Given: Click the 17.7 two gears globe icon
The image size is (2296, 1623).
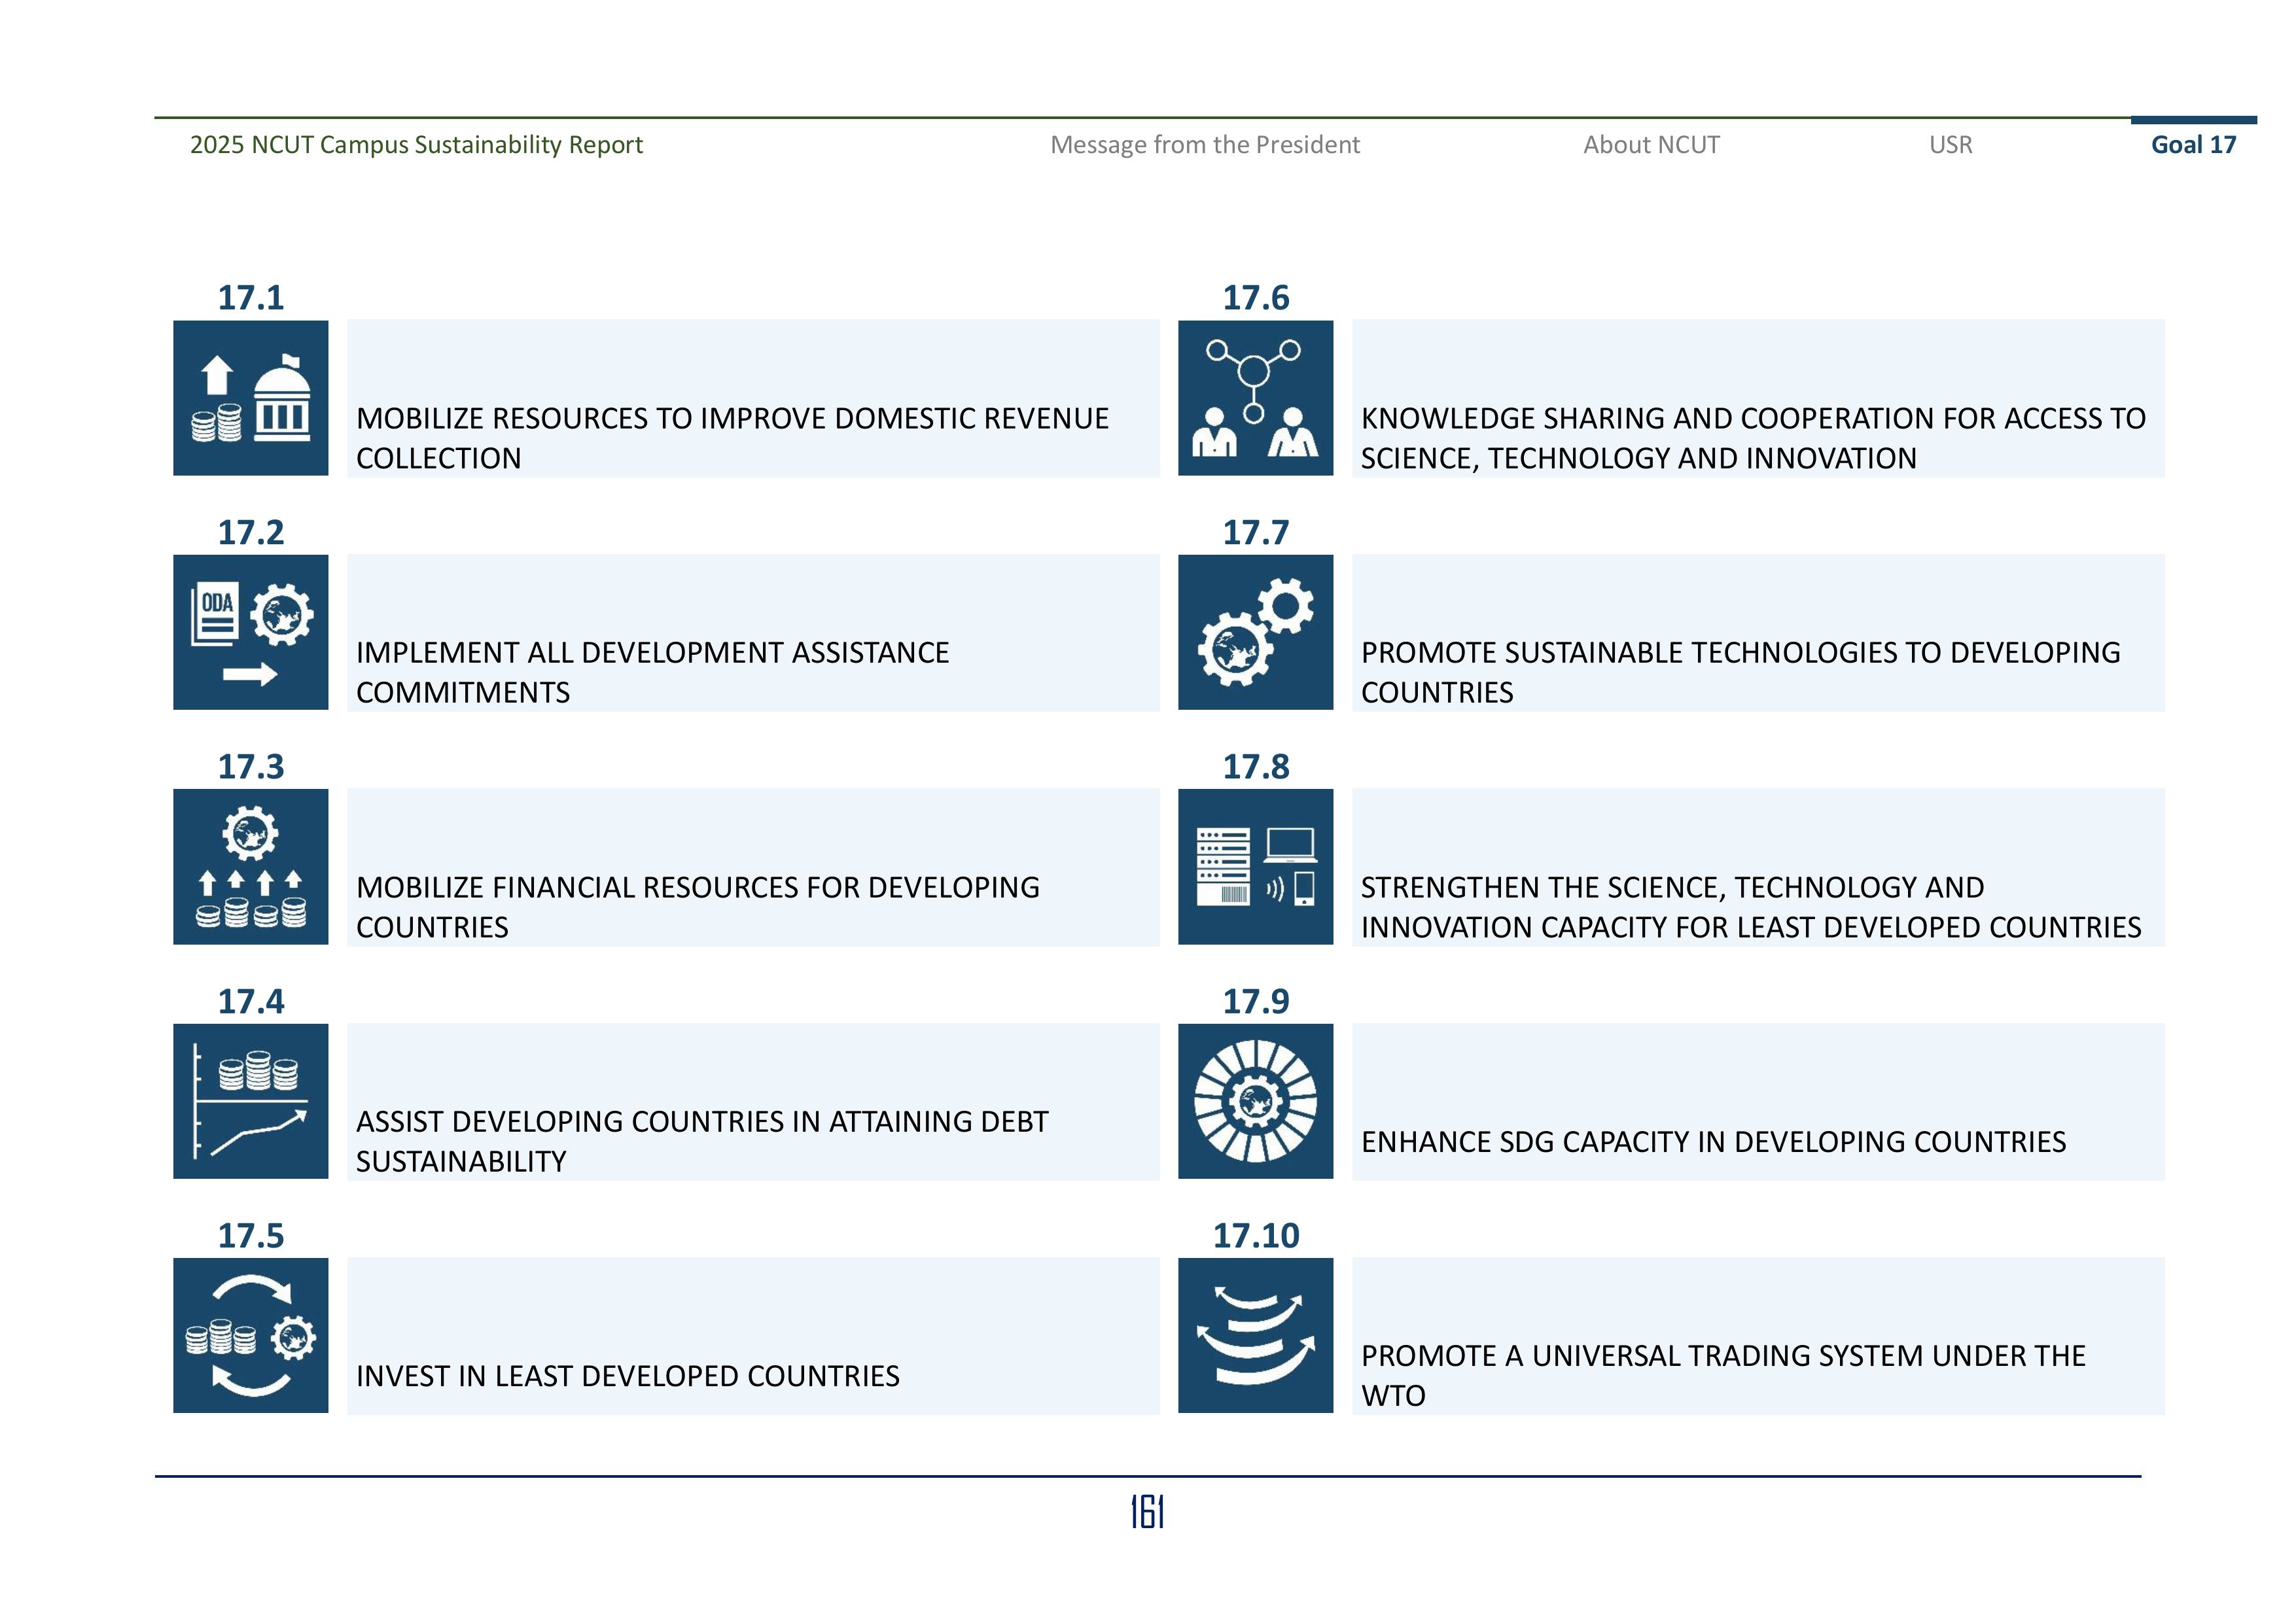Looking at the screenshot, I should click(x=1255, y=632).
